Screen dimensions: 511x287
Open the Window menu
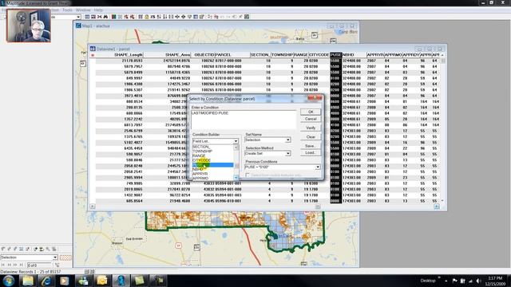tap(83, 10)
